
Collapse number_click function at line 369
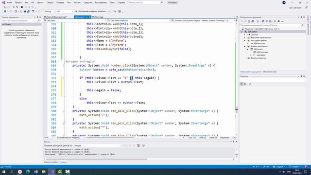[x=64, y=66]
